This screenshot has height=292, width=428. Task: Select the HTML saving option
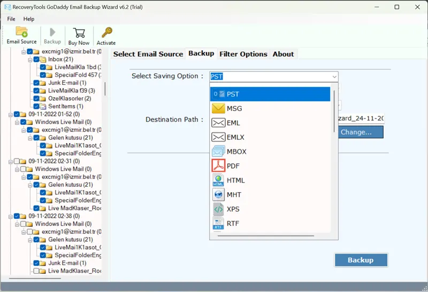click(x=235, y=180)
